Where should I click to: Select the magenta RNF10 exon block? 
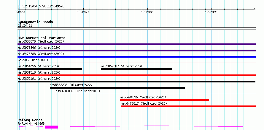[x=52, y=127]
